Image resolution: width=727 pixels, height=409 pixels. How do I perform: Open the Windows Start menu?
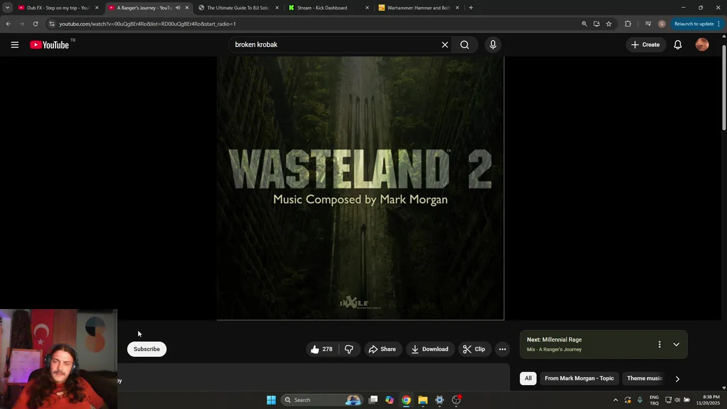271,400
